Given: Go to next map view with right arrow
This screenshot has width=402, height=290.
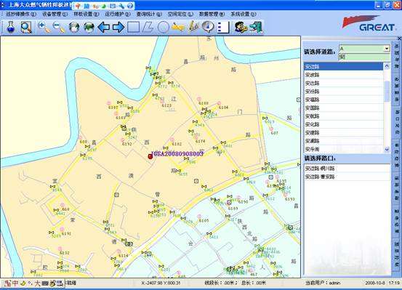Looking at the screenshot, I should coord(118,27).
